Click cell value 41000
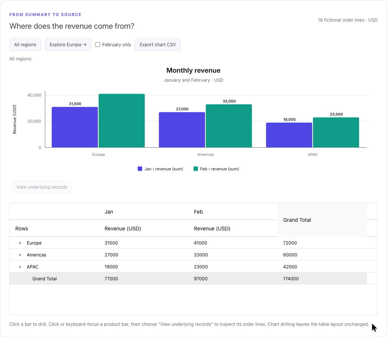 tap(201, 243)
